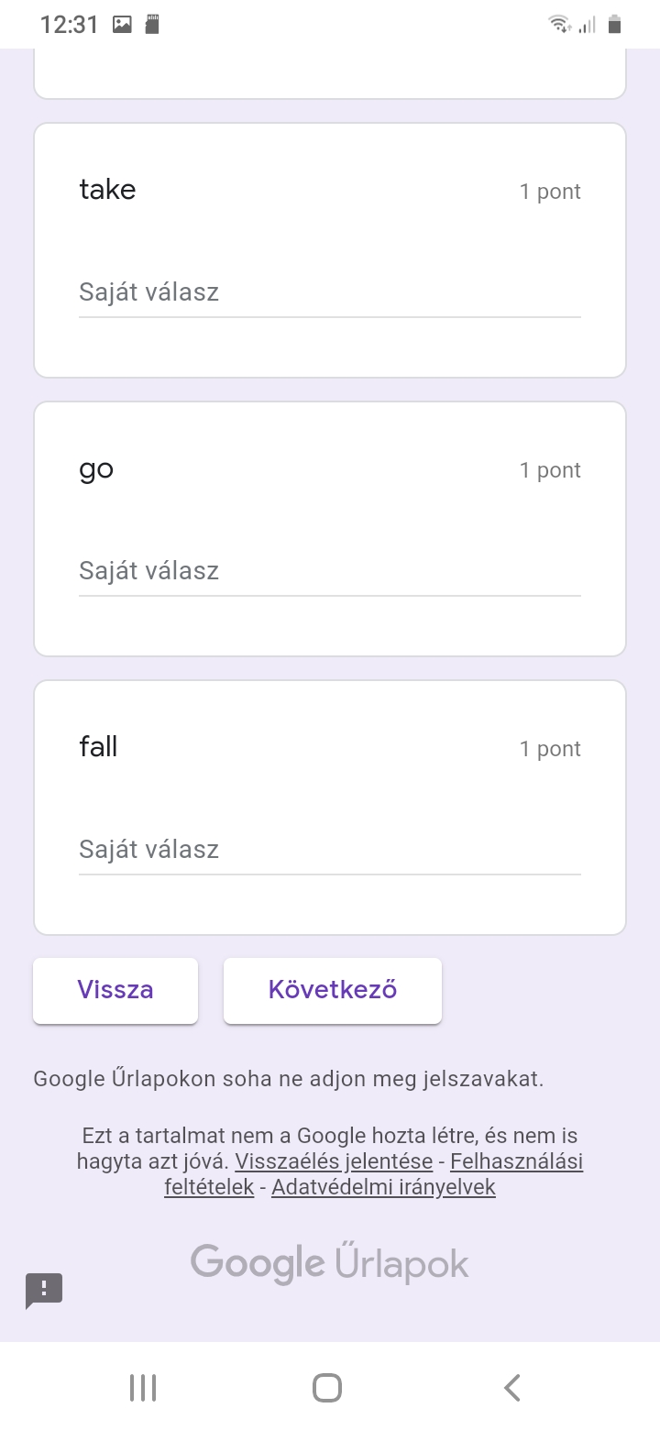Tap the Android back arrow

(x=512, y=1388)
